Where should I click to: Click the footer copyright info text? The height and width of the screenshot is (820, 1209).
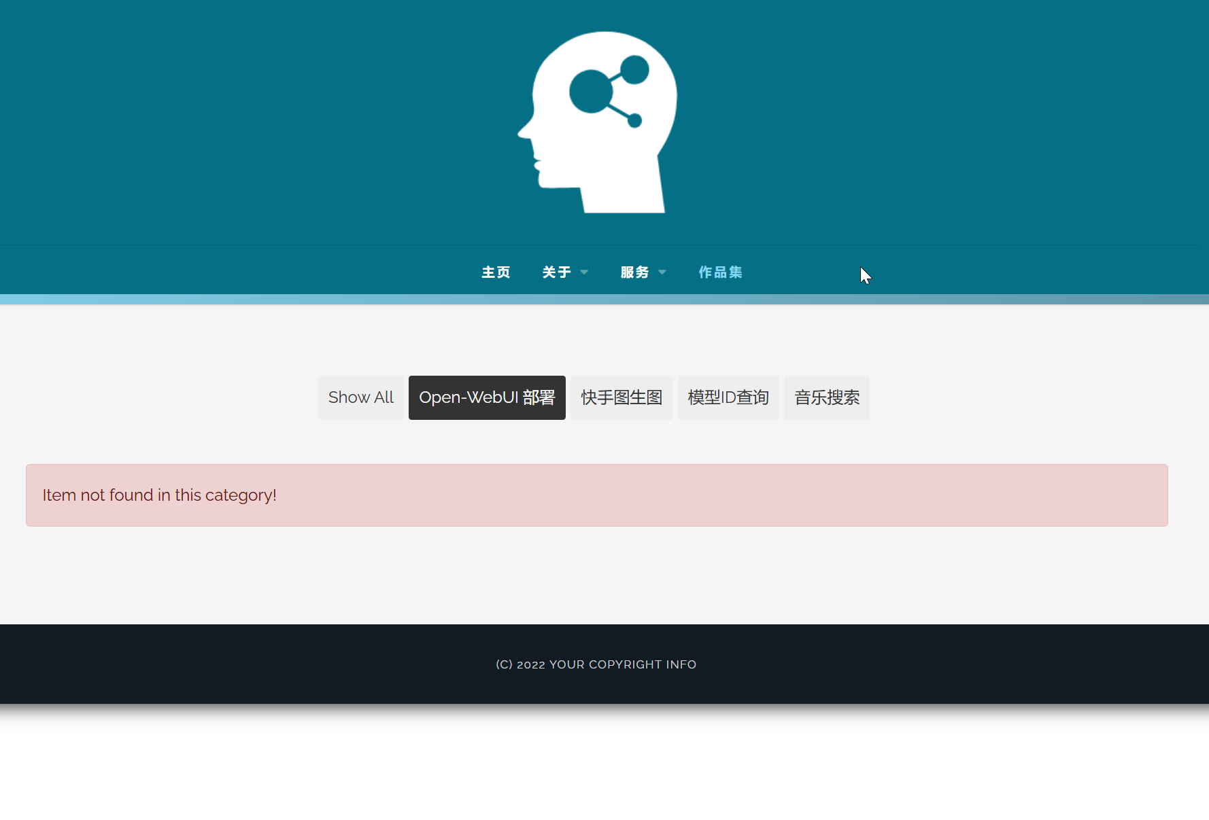click(x=596, y=664)
